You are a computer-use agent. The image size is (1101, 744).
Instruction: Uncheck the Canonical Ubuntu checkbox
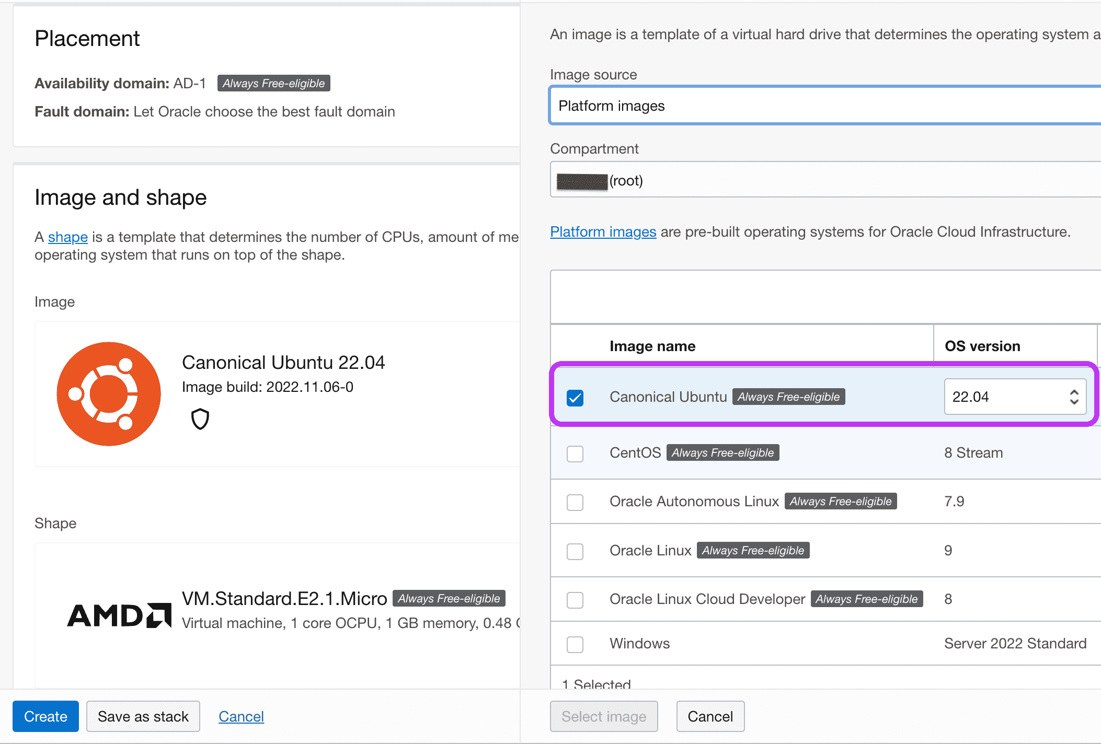click(x=575, y=398)
